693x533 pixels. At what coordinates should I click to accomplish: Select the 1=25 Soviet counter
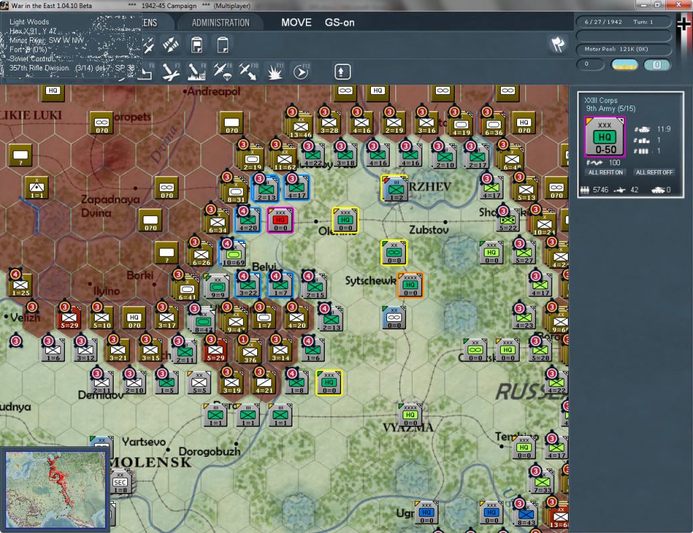coord(20,284)
